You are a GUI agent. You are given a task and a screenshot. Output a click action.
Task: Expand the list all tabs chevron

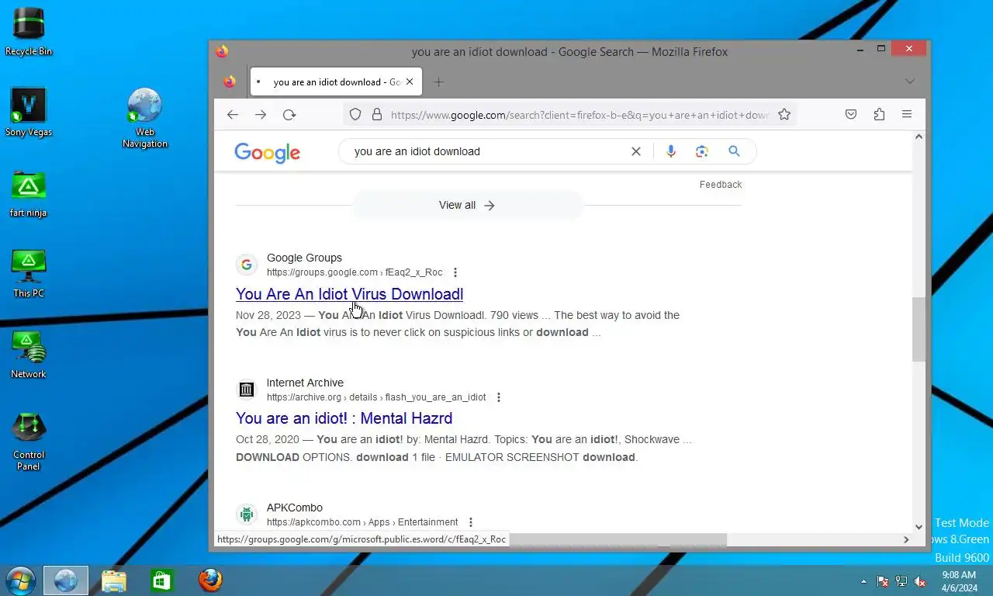point(910,81)
